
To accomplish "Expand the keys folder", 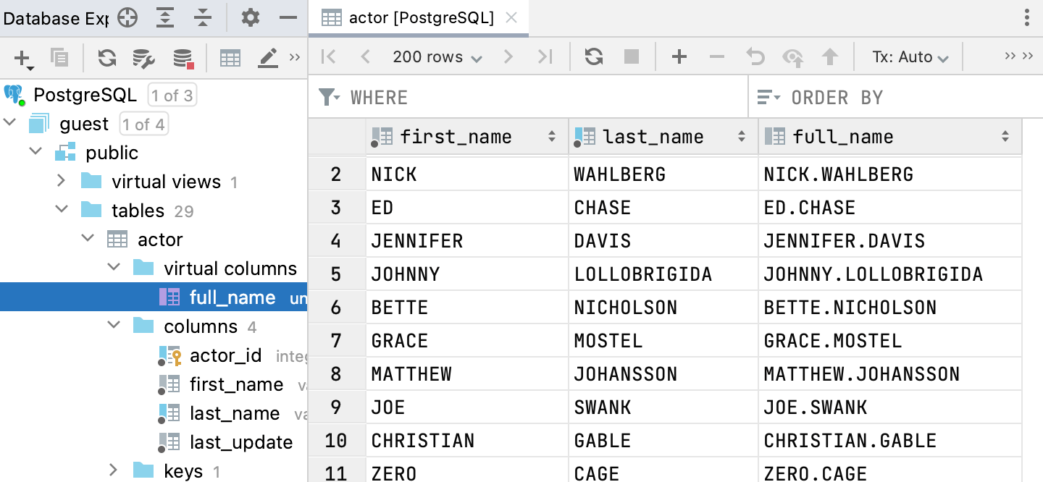I will [113, 470].
